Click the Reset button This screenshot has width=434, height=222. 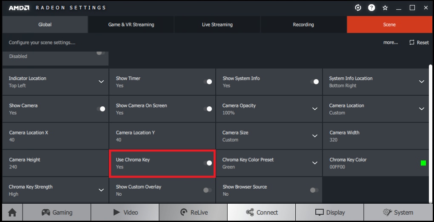pos(419,43)
